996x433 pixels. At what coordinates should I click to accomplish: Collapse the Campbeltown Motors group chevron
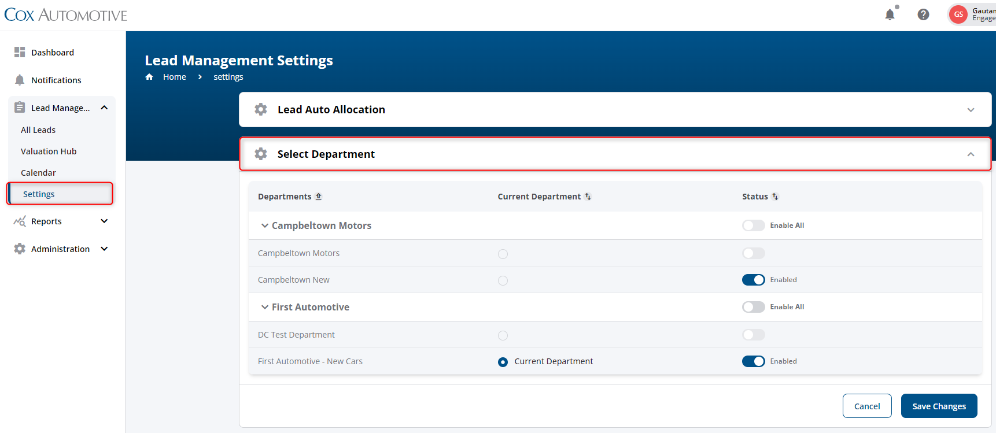pos(264,225)
